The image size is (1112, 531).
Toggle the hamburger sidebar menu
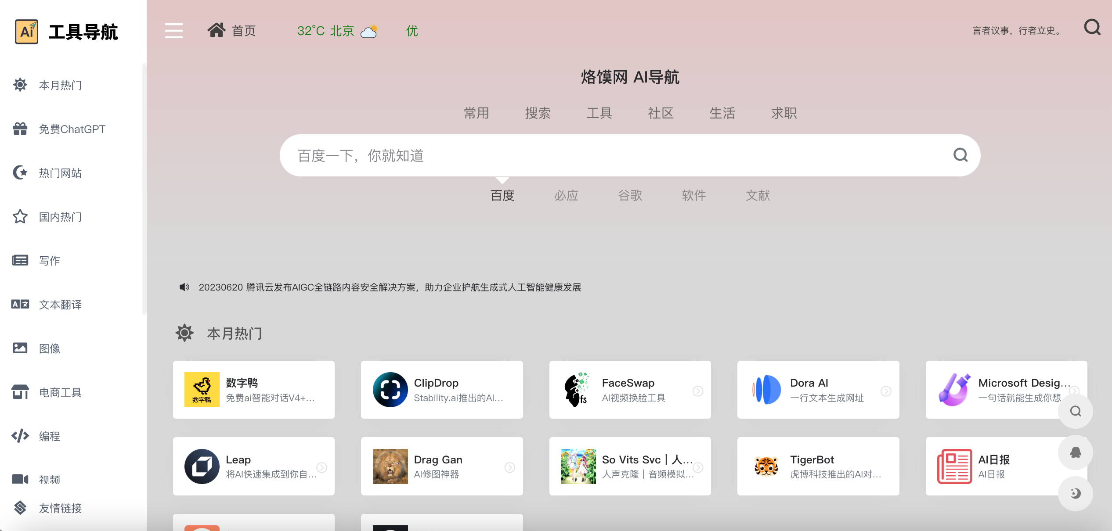coord(173,31)
